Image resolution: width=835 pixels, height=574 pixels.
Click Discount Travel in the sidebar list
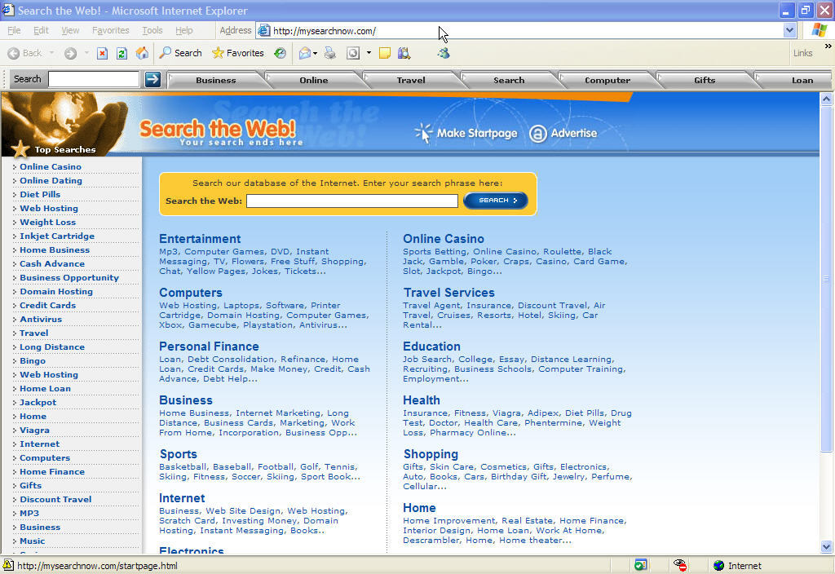(x=55, y=499)
